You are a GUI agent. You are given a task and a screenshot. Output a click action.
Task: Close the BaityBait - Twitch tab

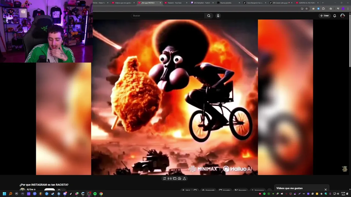213,3
